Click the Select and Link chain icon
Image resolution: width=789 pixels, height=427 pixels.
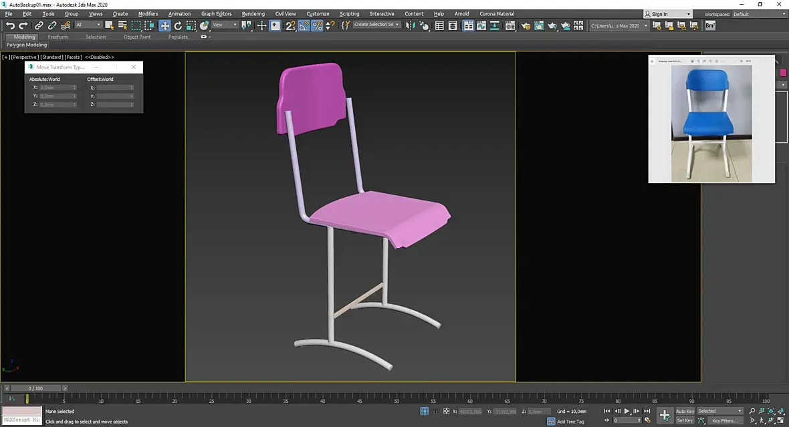tap(39, 25)
